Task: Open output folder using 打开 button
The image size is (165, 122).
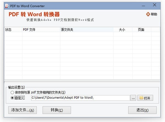Action: point(145,98)
